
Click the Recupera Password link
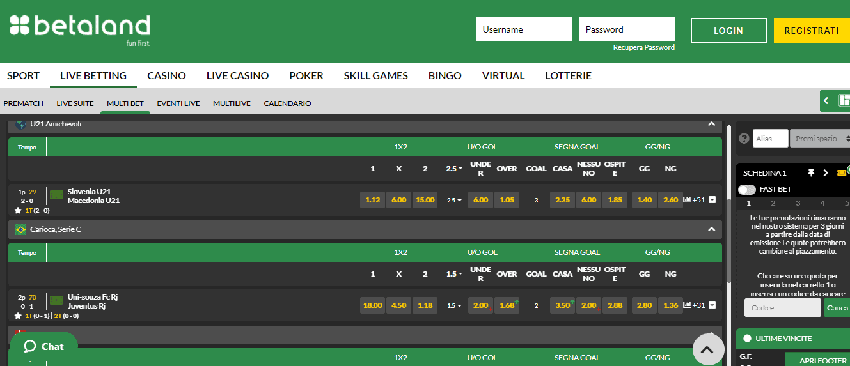[x=643, y=47]
